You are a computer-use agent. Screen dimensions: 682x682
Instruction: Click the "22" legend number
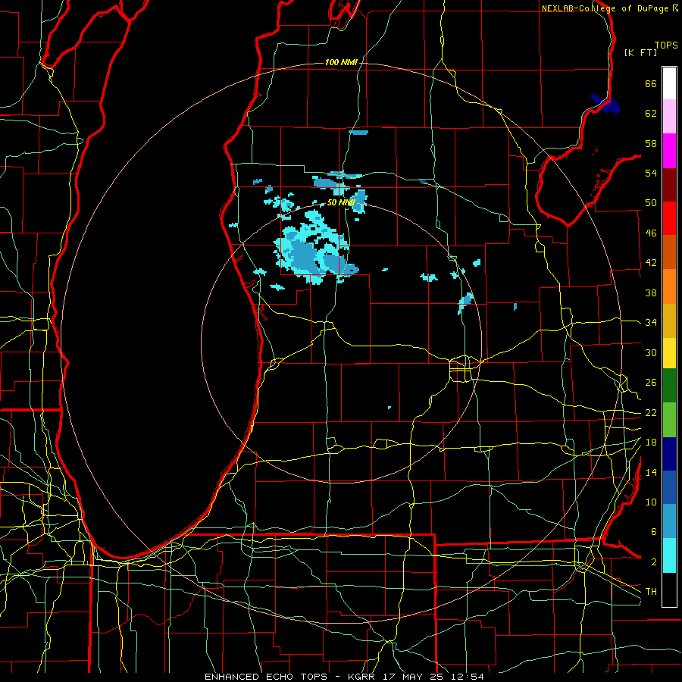651,412
